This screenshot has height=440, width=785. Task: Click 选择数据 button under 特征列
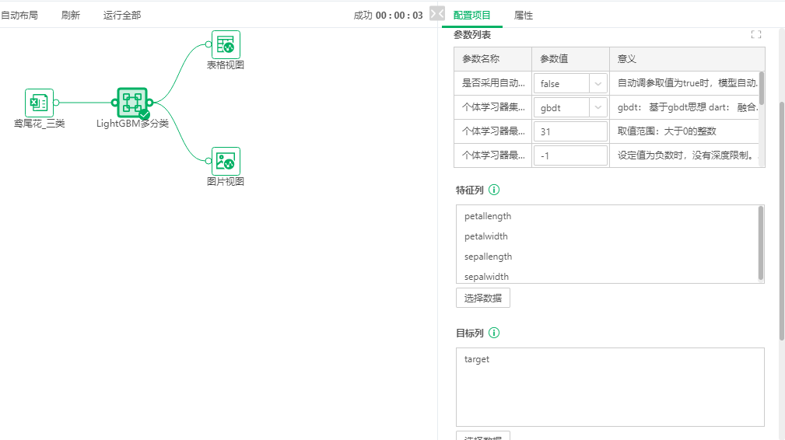pyautogui.click(x=483, y=298)
